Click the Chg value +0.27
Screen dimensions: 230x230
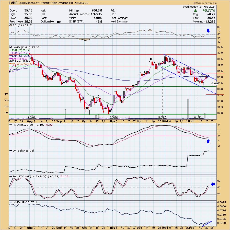(211, 14)
